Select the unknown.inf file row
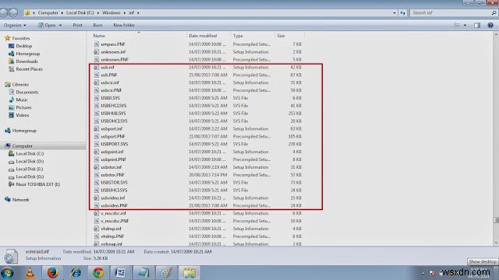 coord(197,52)
